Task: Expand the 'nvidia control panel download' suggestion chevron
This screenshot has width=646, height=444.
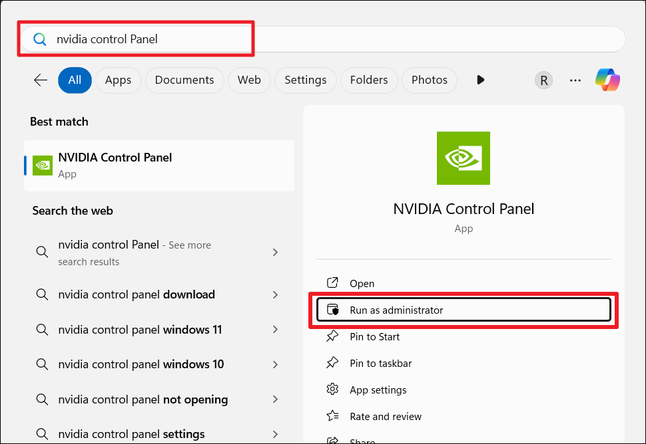Action: coord(275,294)
